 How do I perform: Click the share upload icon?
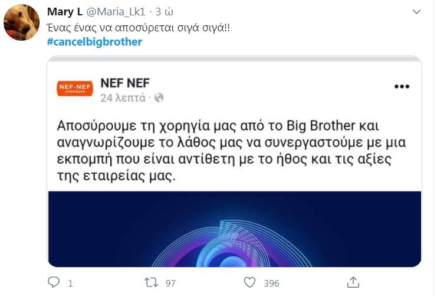(x=353, y=282)
